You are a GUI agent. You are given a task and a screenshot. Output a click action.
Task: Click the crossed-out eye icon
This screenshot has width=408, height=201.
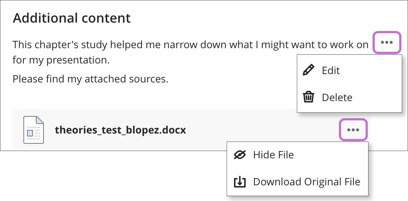click(240, 155)
